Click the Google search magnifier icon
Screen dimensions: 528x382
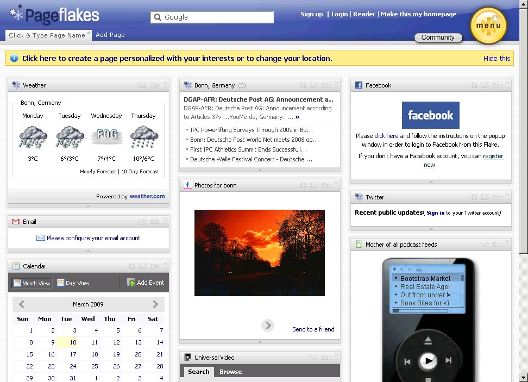(x=158, y=17)
